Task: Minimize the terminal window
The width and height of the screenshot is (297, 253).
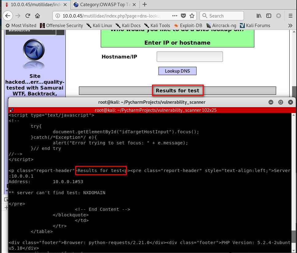Action: [x=271, y=102]
